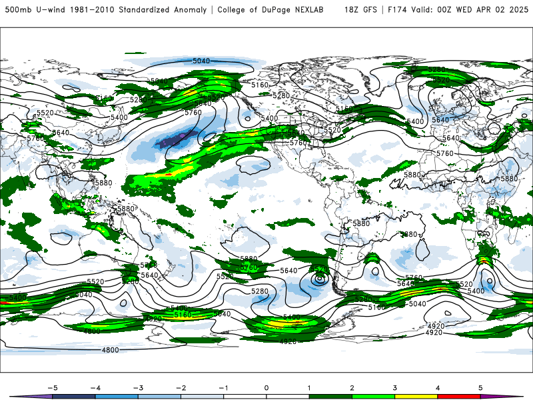Click the colorbar tick label -2
The image size is (533, 400).
(181, 388)
